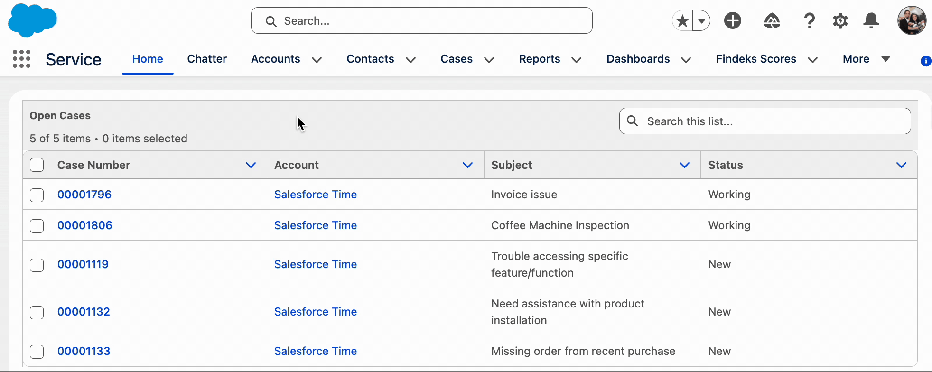
Task: Open the Help question mark icon
Action: pos(809,21)
